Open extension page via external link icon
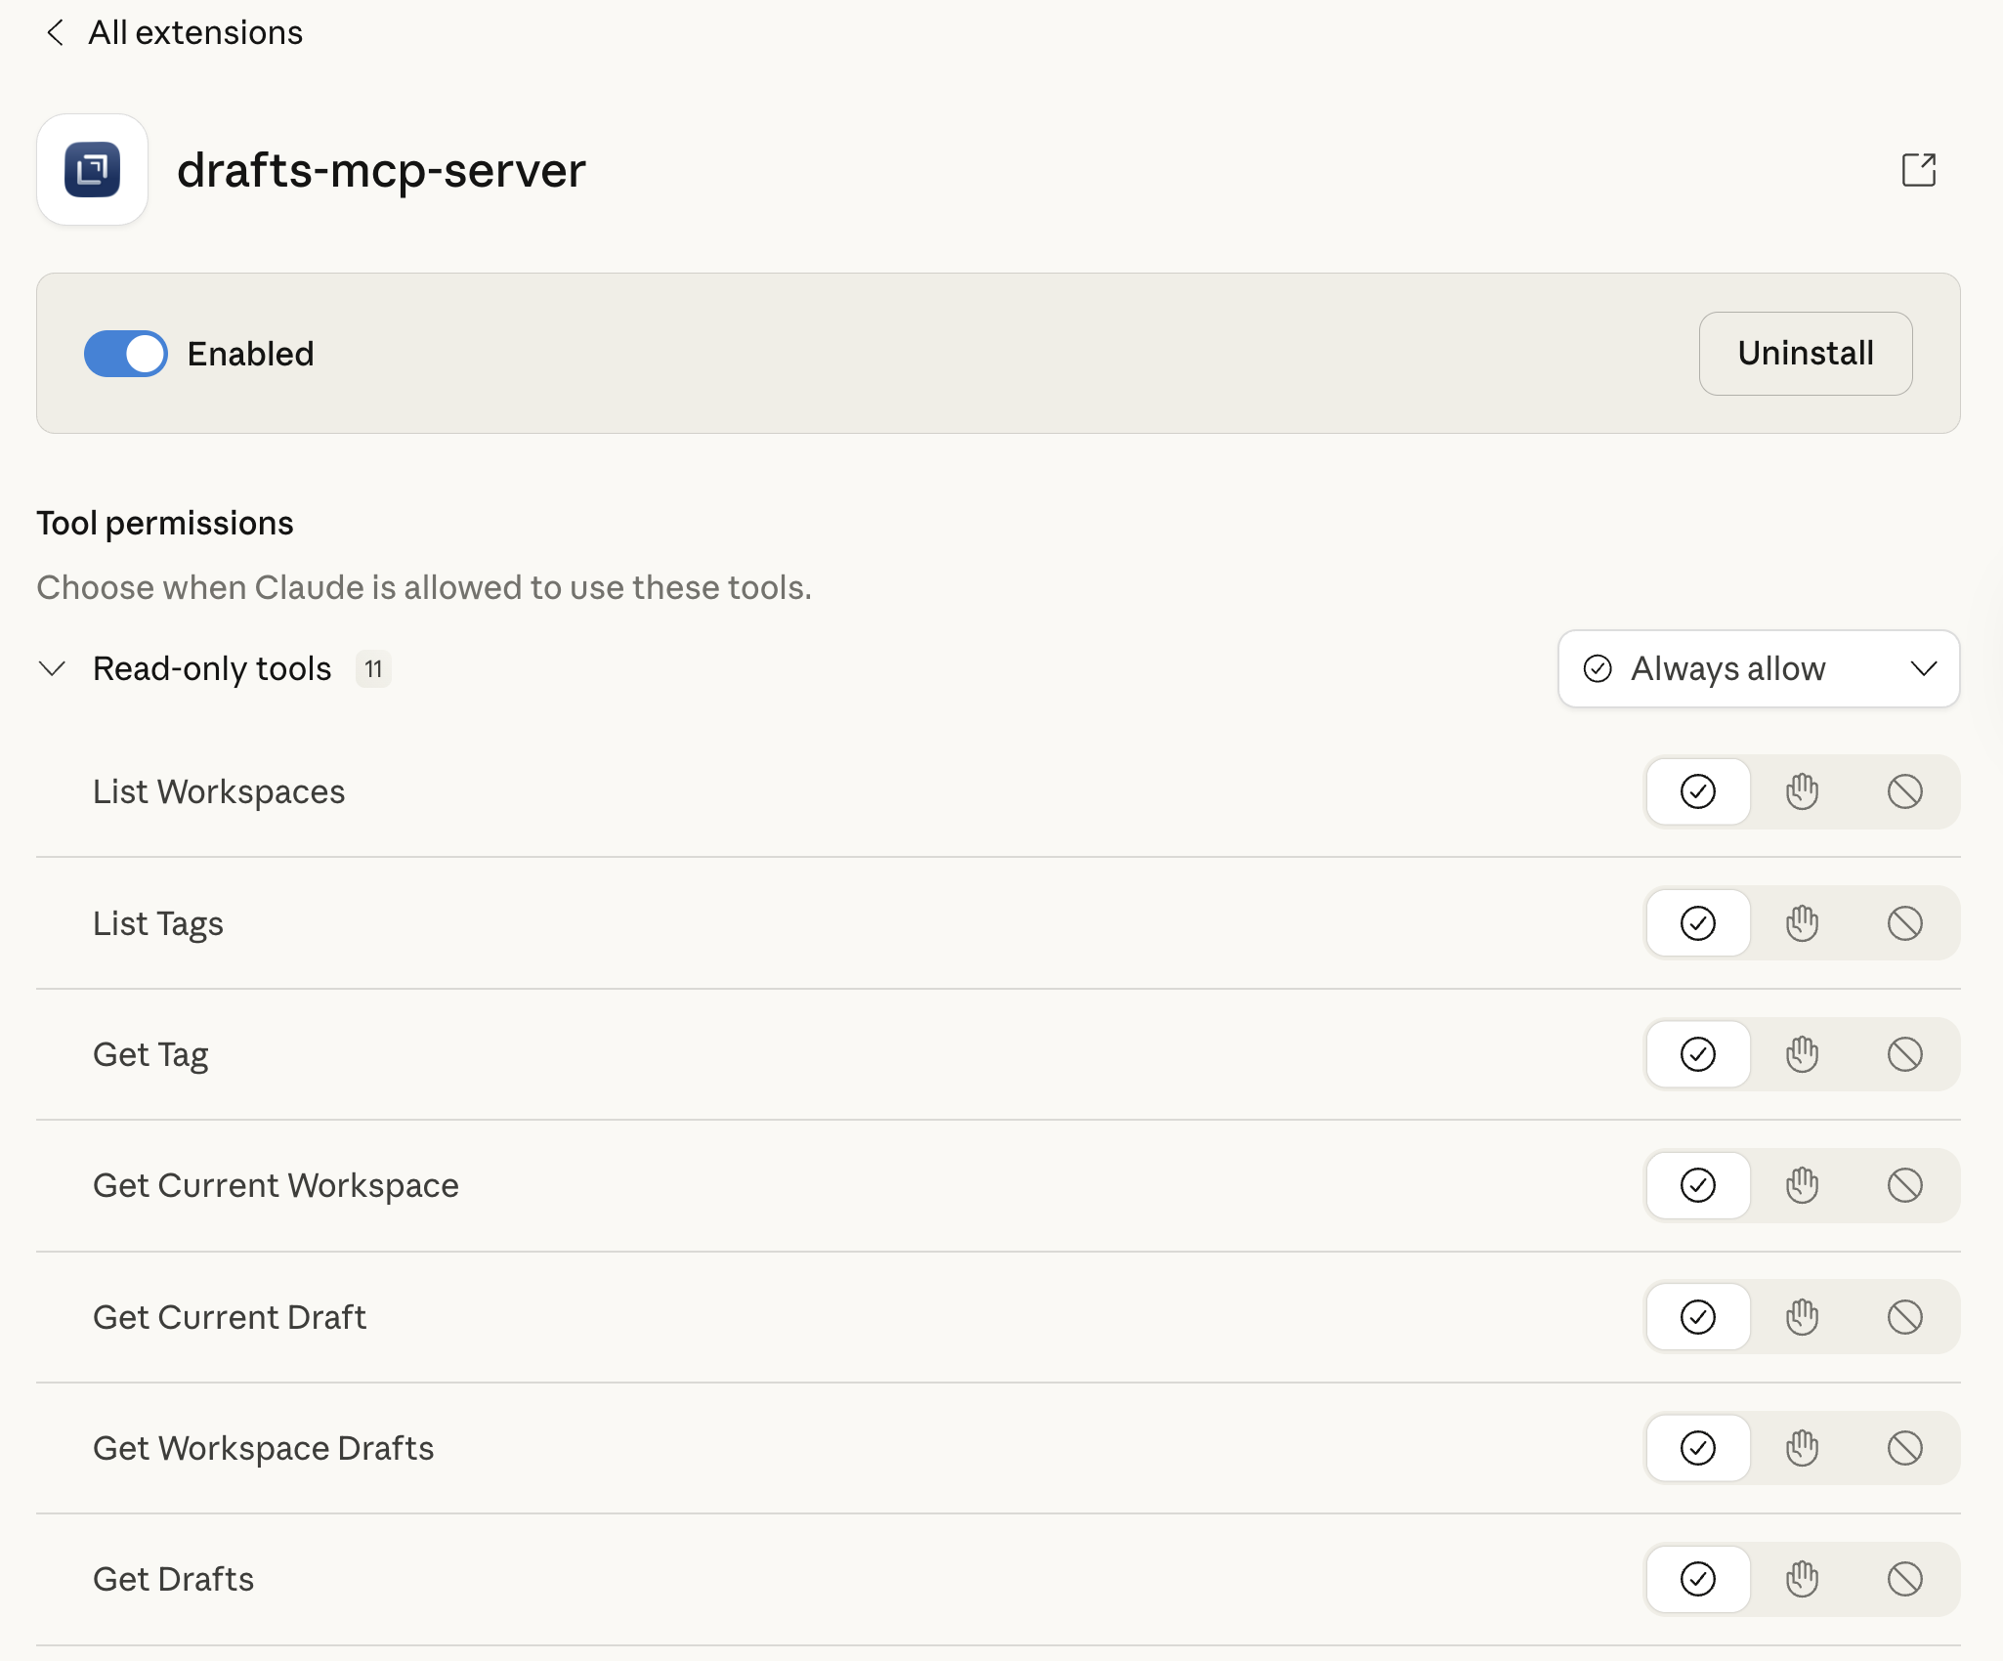Viewport: 2003px width, 1661px height. click(x=1918, y=170)
